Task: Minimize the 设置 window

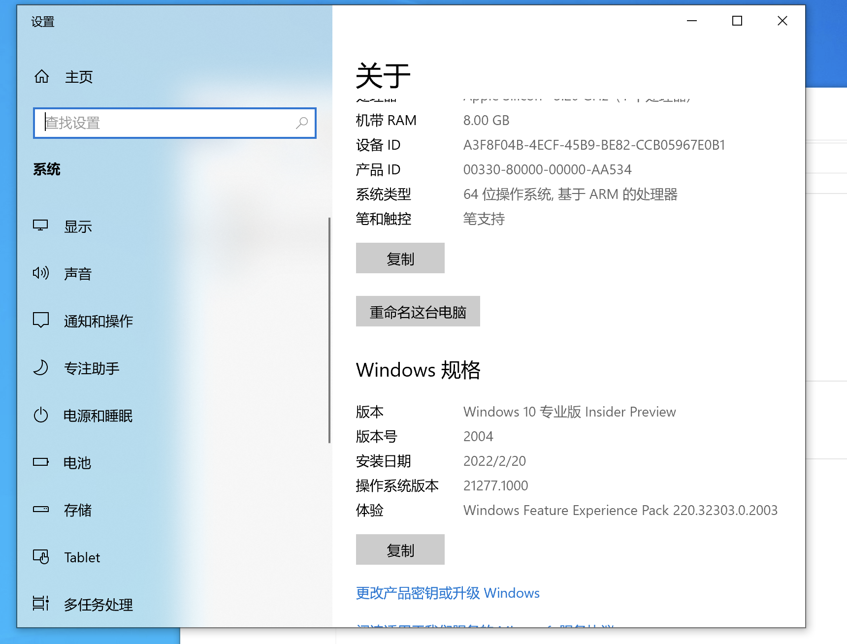Action: coord(692,21)
